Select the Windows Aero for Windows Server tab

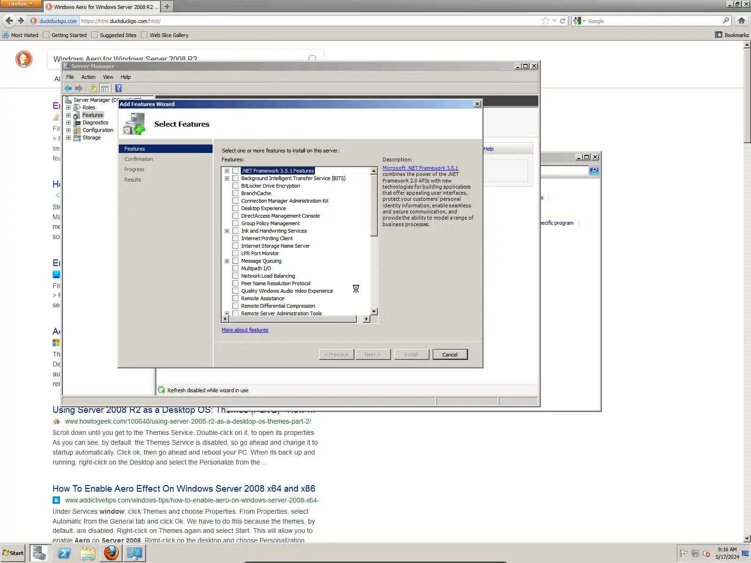(x=103, y=7)
